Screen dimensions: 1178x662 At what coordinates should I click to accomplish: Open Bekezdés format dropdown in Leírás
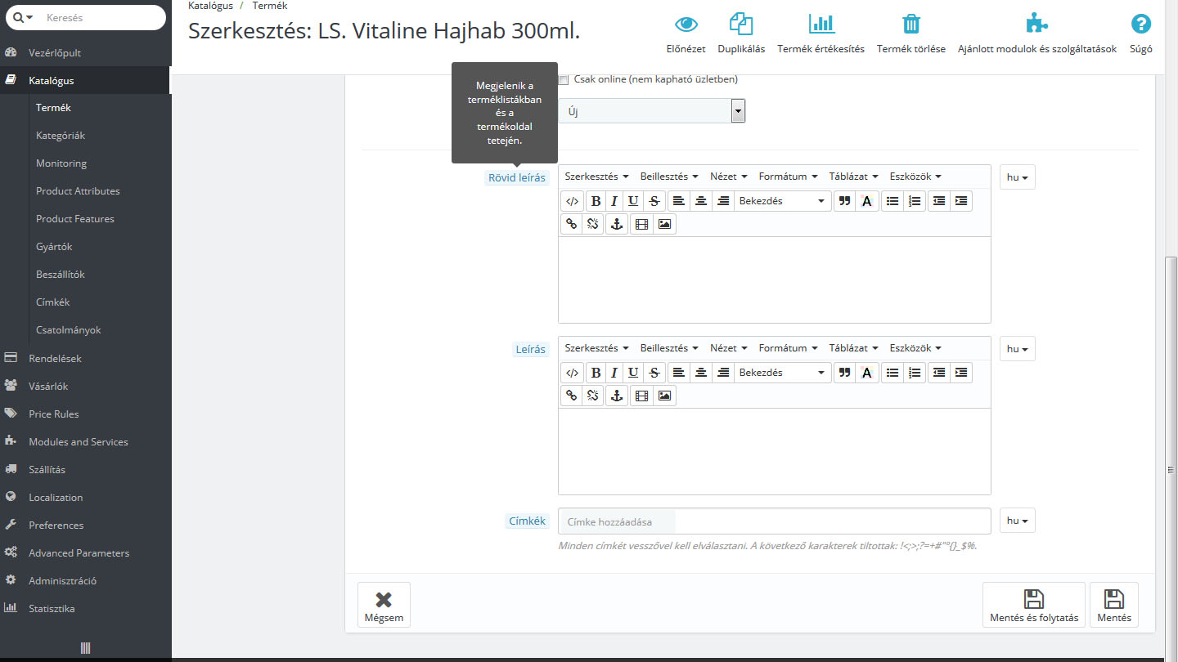pyautogui.click(x=782, y=373)
